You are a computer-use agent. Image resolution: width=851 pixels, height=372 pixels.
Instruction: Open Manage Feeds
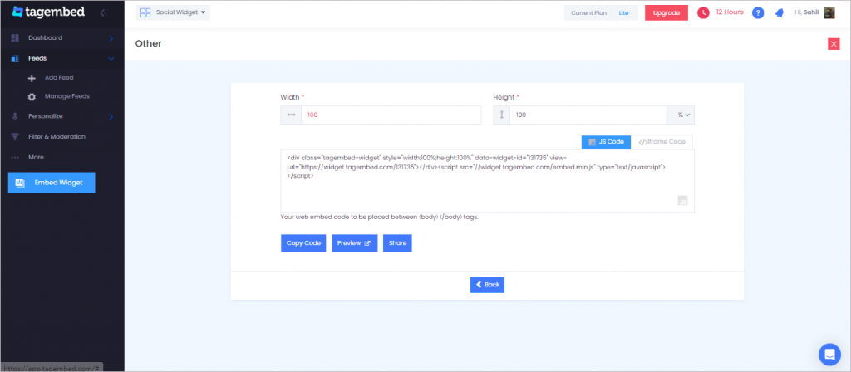[67, 96]
